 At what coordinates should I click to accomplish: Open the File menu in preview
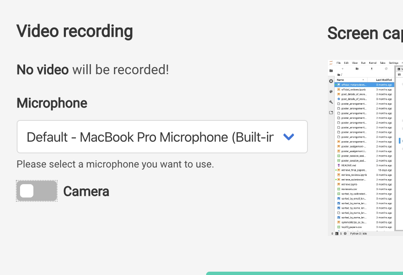(x=338, y=63)
